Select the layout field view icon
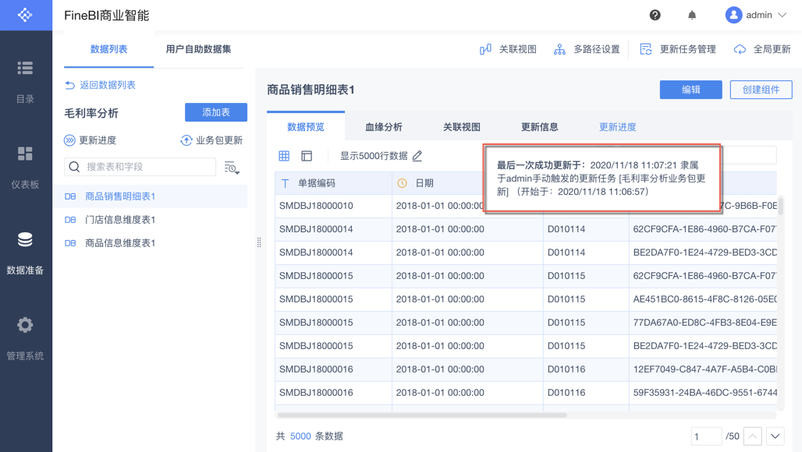 pyautogui.click(x=307, y=156)
